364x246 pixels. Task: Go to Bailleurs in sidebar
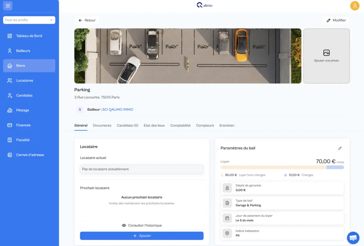[29, 51]
